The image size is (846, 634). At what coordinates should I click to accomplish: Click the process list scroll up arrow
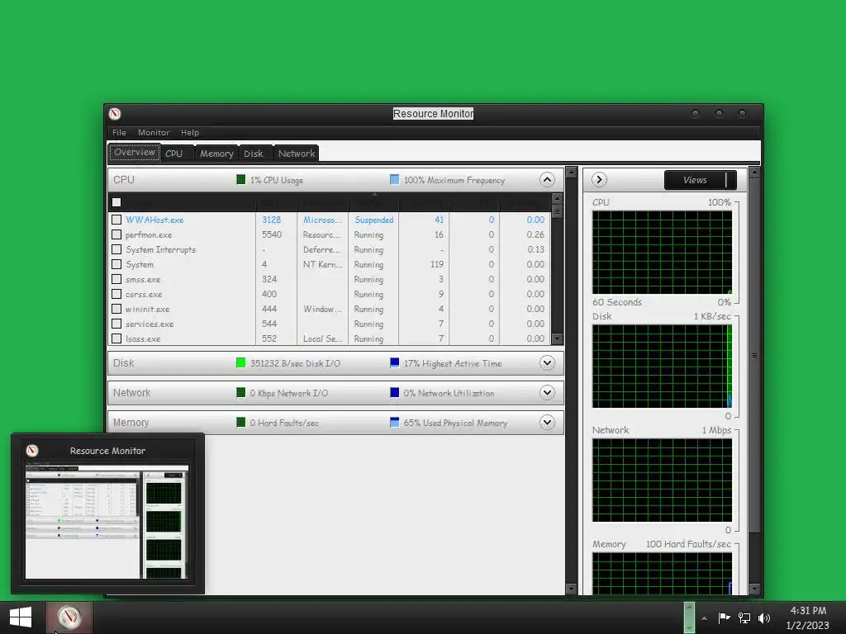point(557,198)
